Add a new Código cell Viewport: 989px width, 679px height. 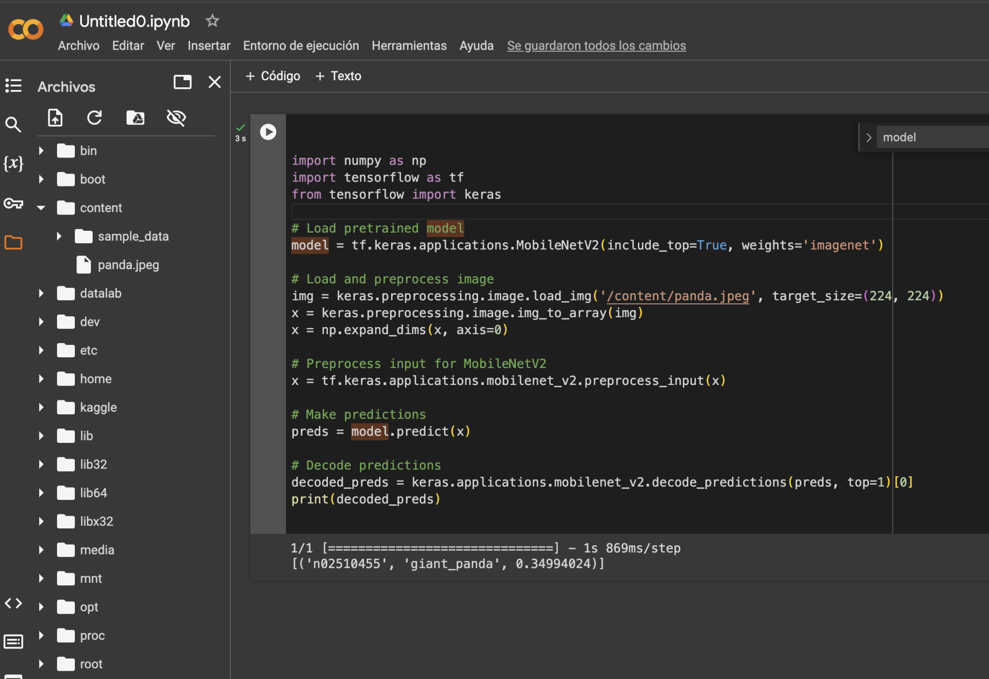pos(273,76)
